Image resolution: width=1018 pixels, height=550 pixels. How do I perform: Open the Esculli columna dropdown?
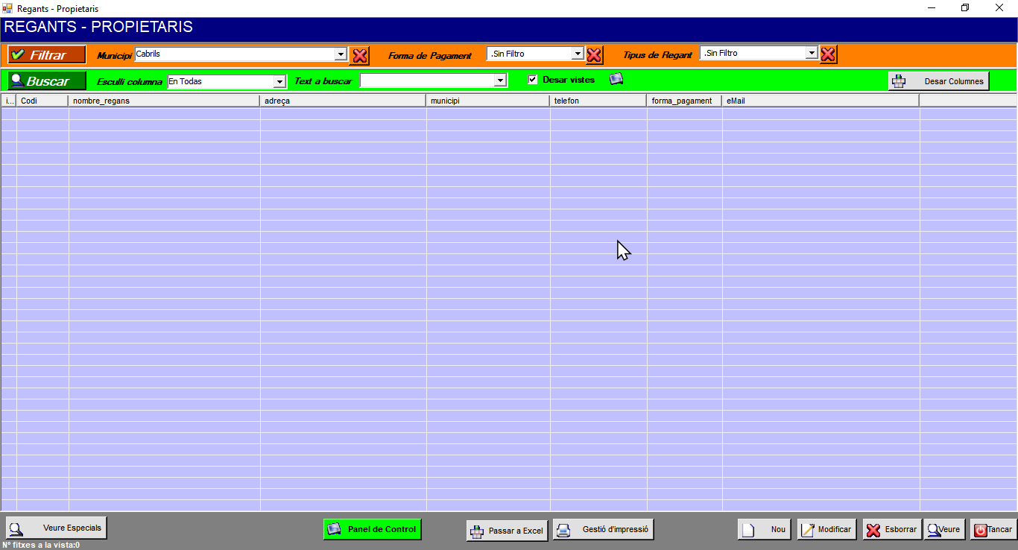tap(279, 82)
